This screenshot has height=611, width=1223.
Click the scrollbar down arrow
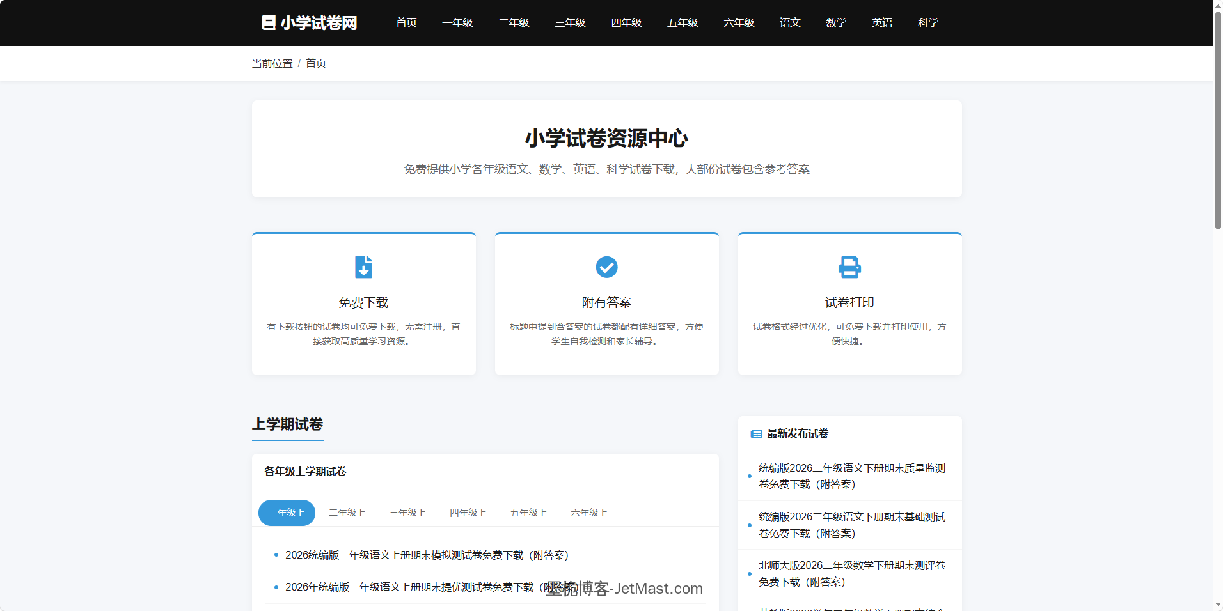click(x=1218, y=605)
